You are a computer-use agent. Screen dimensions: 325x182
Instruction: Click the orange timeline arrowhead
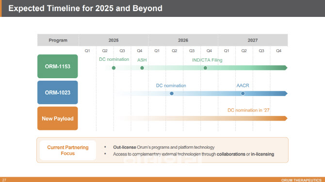286,118
